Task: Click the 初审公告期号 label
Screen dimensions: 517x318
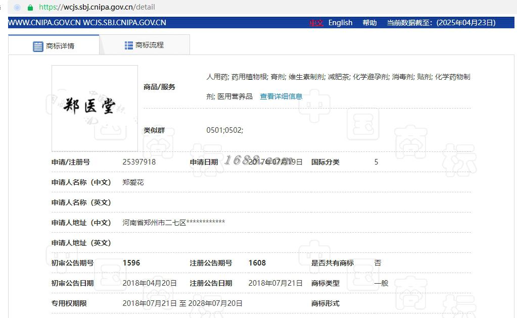Action: click(x=73, y=263)
